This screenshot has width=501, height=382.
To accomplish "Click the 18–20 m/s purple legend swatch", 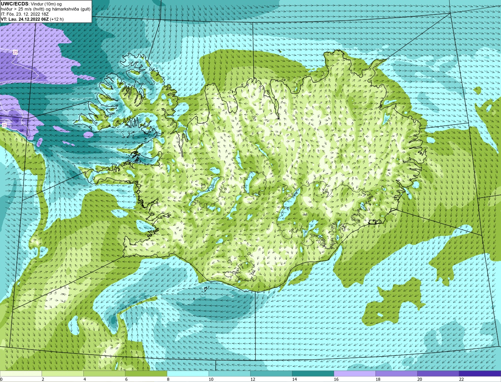I will pos(396,373).
